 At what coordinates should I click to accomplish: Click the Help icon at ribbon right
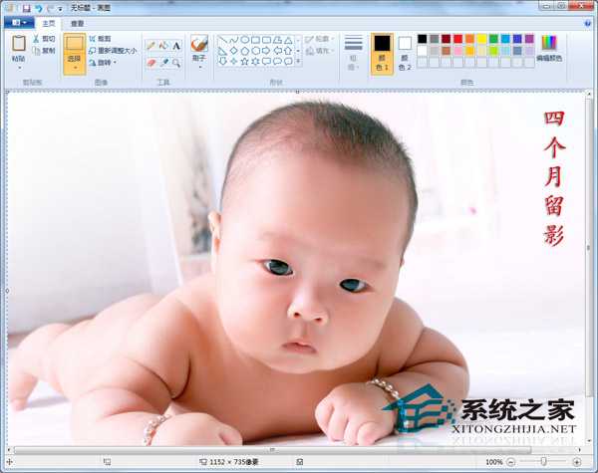pyautogui.click(x=588, y=24)
